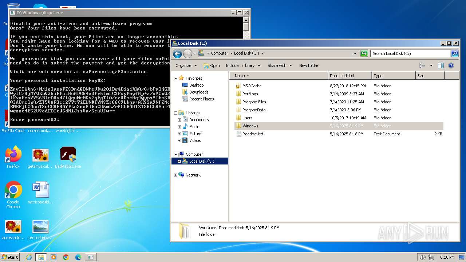Screen dimensions: 466x262
Task: Open the Organize menu
Action: (x=186, y=65)
